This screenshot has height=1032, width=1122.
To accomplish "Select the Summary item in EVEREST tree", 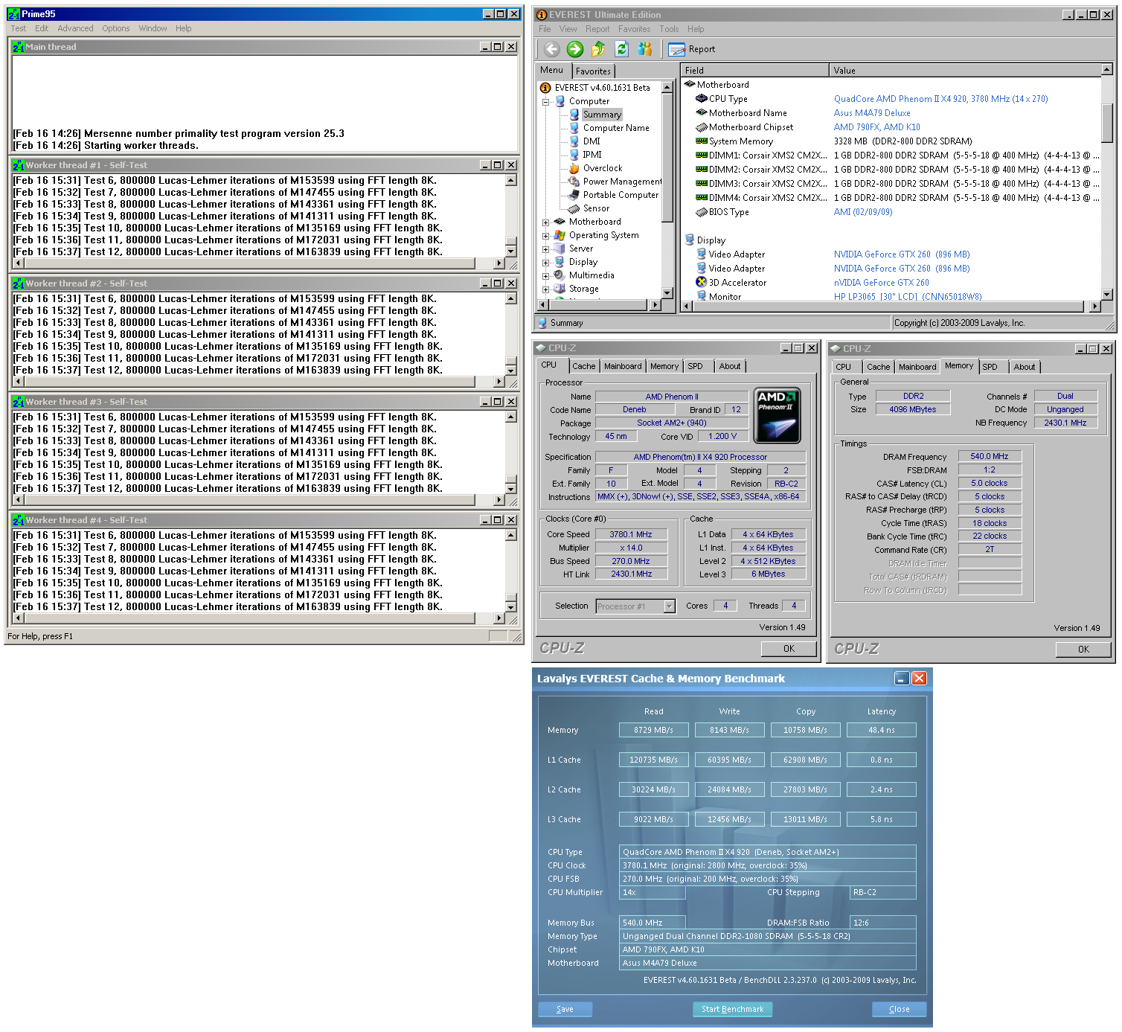I will [602, 115].
